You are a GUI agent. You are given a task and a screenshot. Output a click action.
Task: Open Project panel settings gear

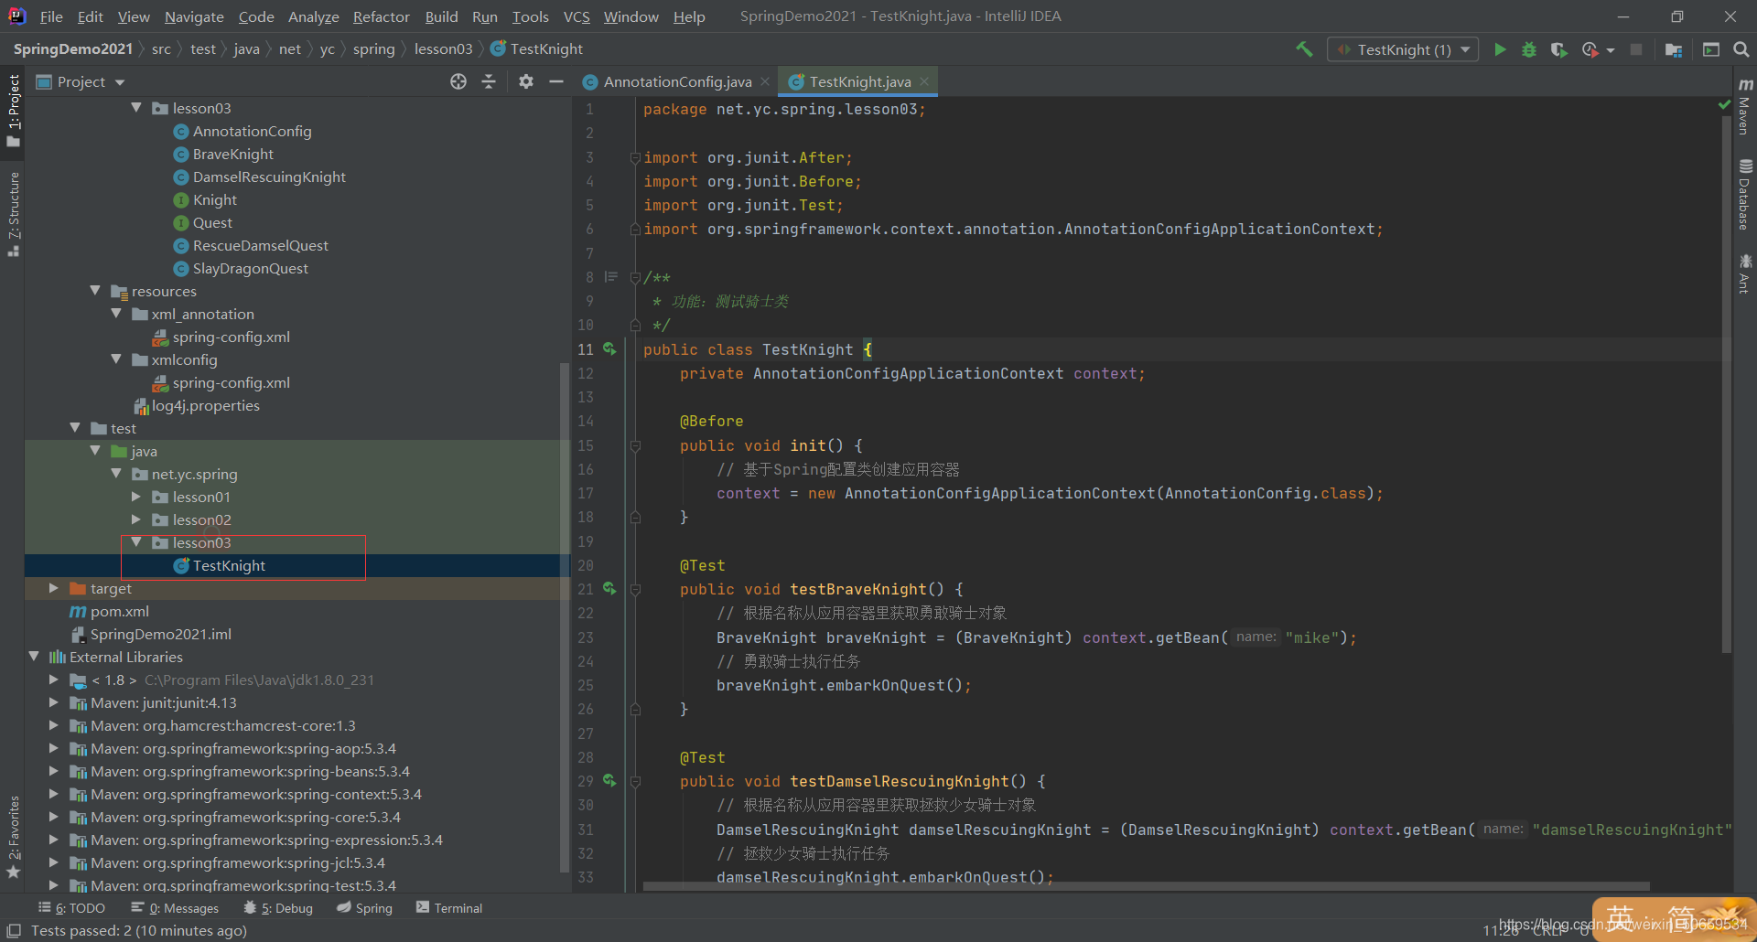click(525, 81)
